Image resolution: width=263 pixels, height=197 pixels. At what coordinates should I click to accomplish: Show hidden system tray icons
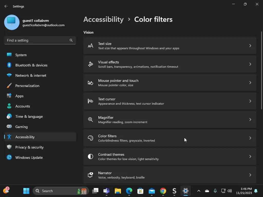coord(199,191)
